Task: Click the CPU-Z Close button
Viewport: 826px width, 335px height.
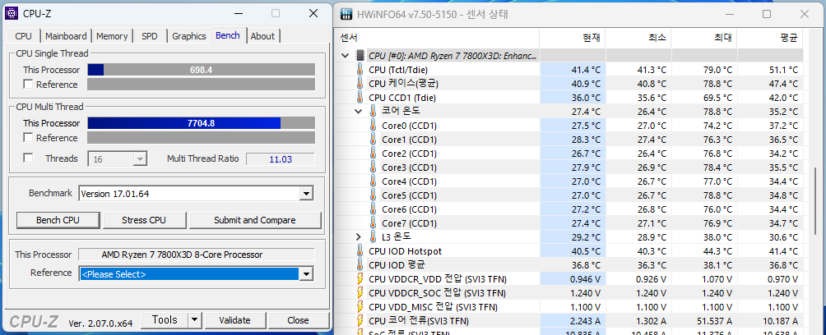Action: click(298, 319)
